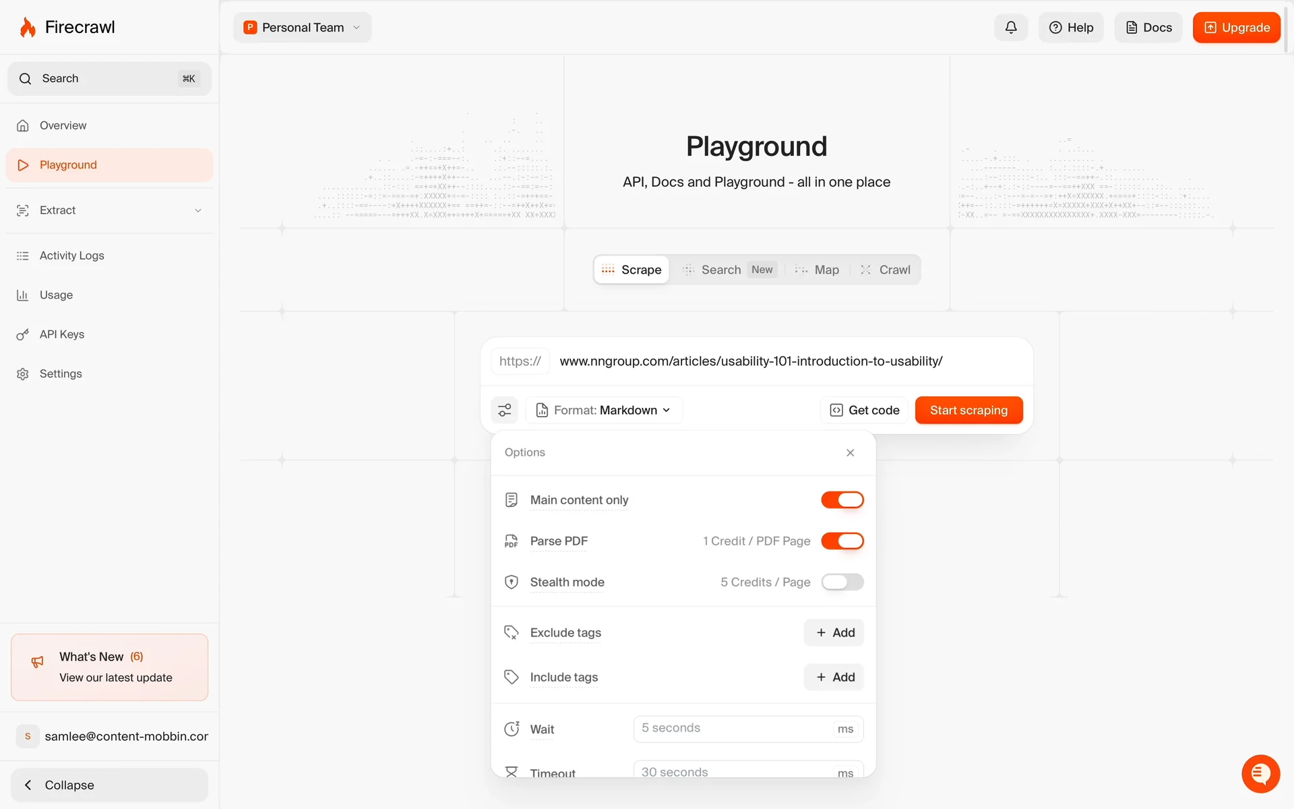This screenshot has height=809, width=1294.
Task: Click the Usage bar chart icon
Action: [23, 295]
